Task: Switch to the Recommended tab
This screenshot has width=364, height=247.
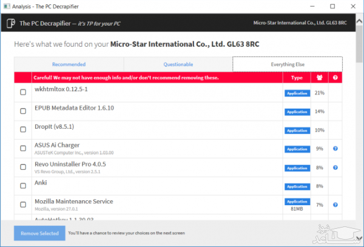Action: (69, 64)
